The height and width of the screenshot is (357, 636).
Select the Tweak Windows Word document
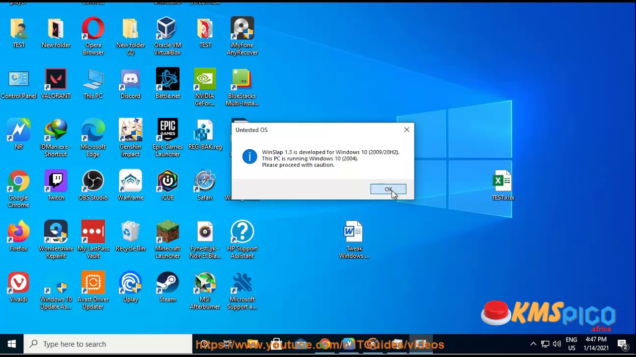[x=354, y=240]
